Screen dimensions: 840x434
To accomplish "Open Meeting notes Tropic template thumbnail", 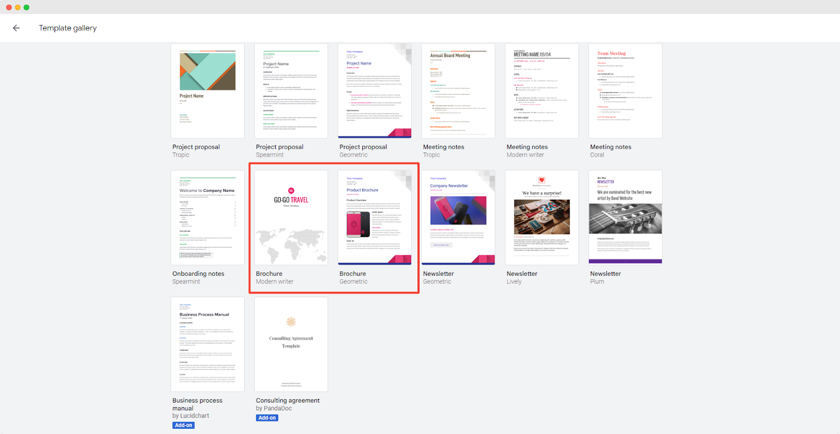I will click(x=458, y=91).
